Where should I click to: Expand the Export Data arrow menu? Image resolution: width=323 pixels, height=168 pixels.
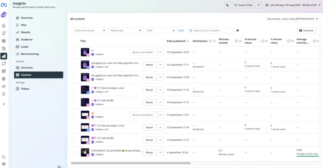click(258, 5)
